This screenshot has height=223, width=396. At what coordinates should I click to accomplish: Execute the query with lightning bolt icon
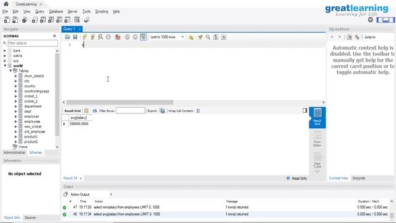(85, 37)
